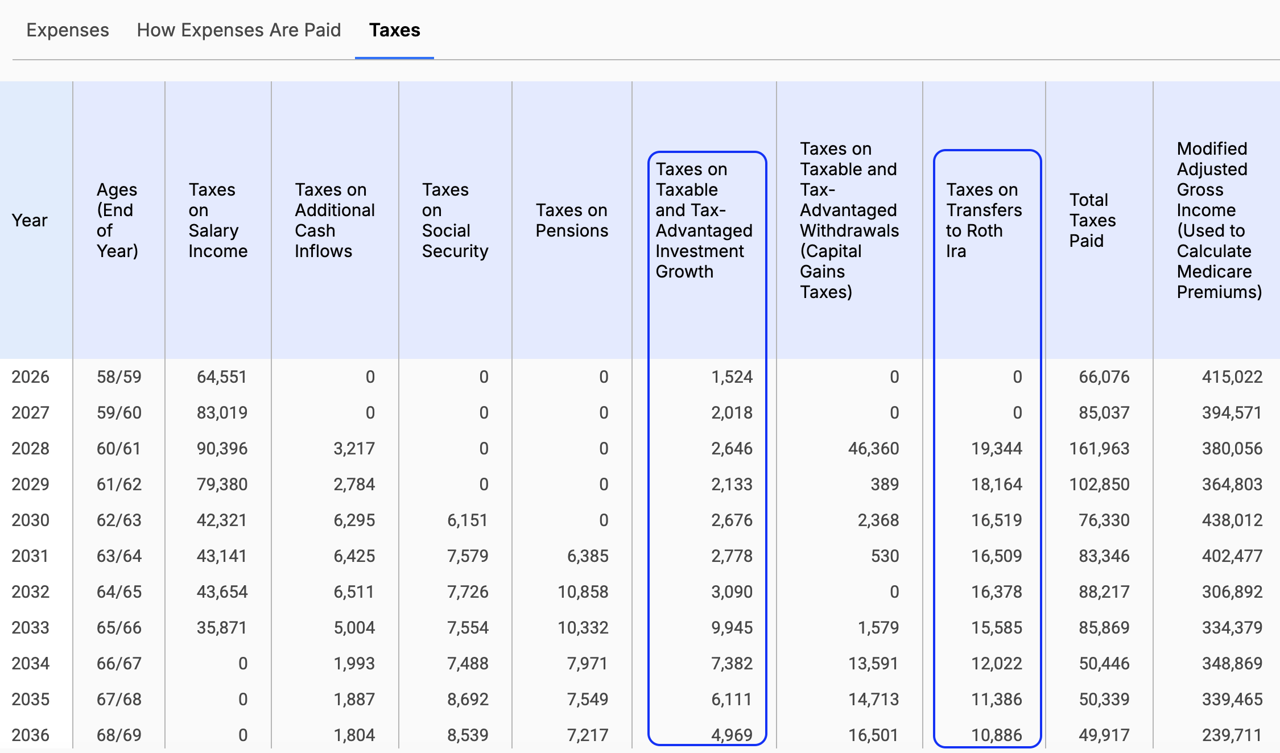Click Taxes on Transfers to Roth Ira header
Image resolution: width=1280 pixels, height=753 pixels.
pos(984,220)
